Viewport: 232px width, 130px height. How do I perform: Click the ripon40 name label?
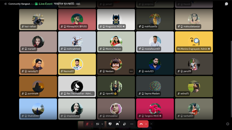(x=109, y=94)
